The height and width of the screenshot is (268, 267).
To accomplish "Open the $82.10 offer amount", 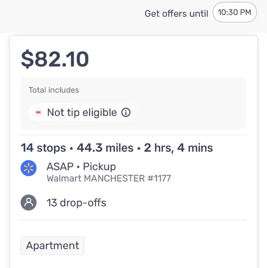I will coord(55,59).
